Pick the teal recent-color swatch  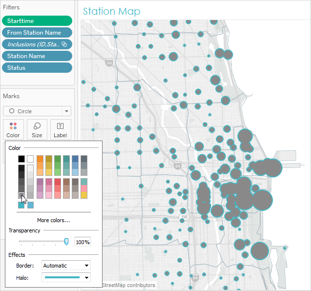coord(21,205)
